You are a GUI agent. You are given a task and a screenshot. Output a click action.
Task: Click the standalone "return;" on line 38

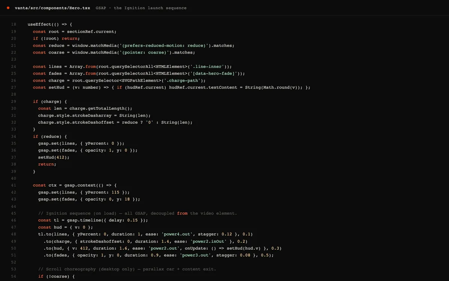click(x=47, y=164)
